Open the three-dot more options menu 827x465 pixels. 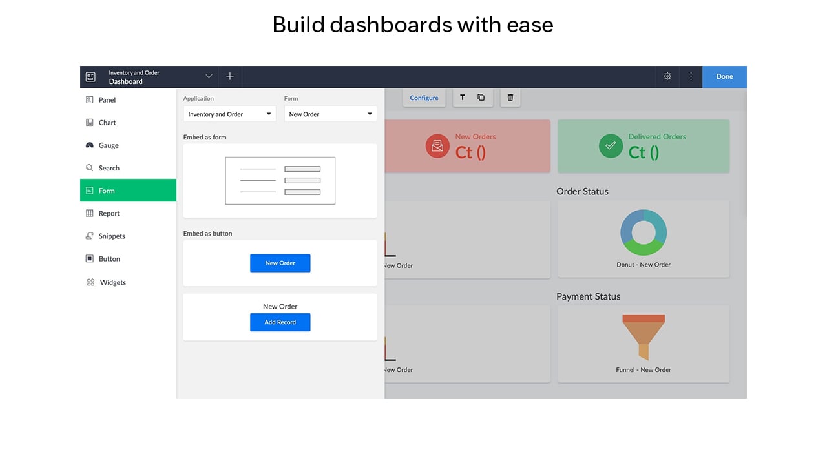tap(691, 76)
